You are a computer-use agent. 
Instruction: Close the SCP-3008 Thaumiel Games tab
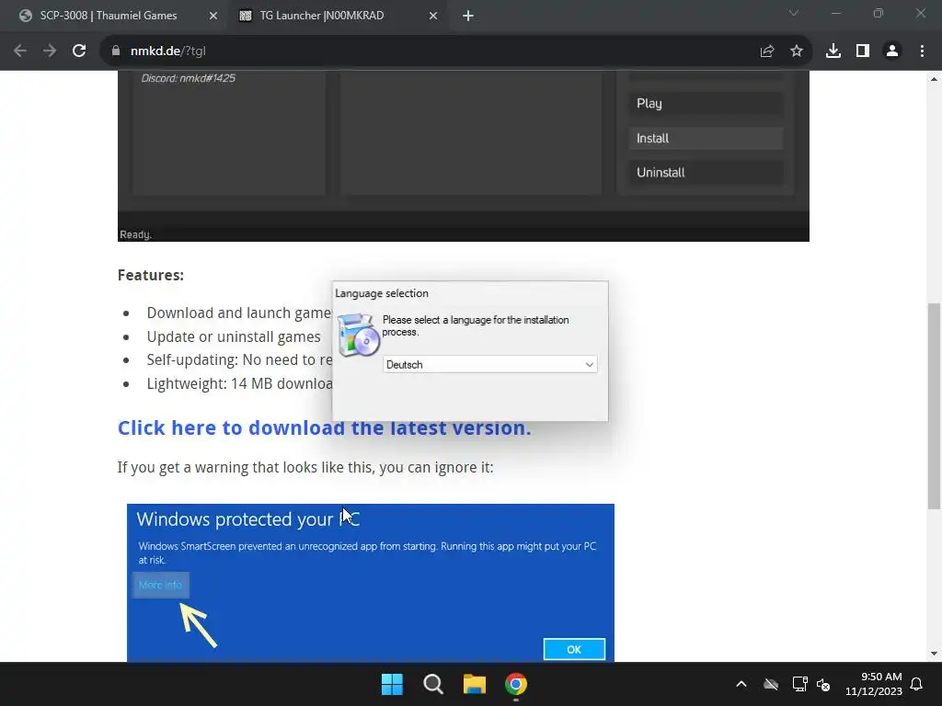[213, 17]
